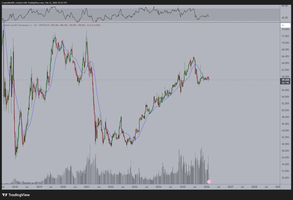Click the O59.34% open value

click(x=55, y=25)
